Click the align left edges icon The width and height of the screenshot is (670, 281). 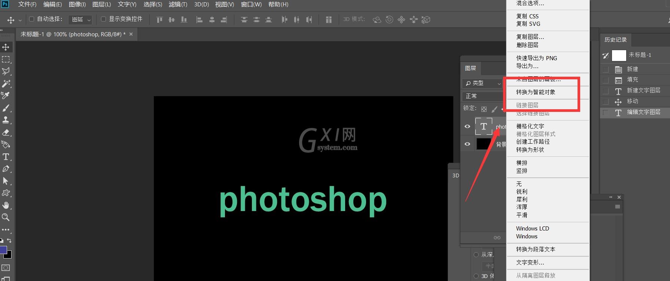point(200,19)
